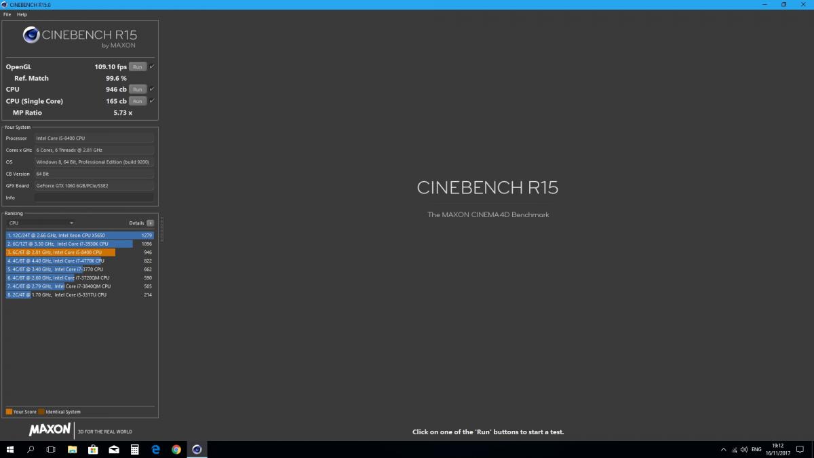Click the Identical System legend swatch
The width and height of the screenshot is (814, 458).
click(x=41, y=412)
